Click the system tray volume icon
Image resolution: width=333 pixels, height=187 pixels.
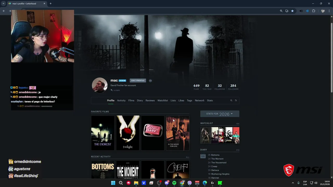[x=316, y=183]
